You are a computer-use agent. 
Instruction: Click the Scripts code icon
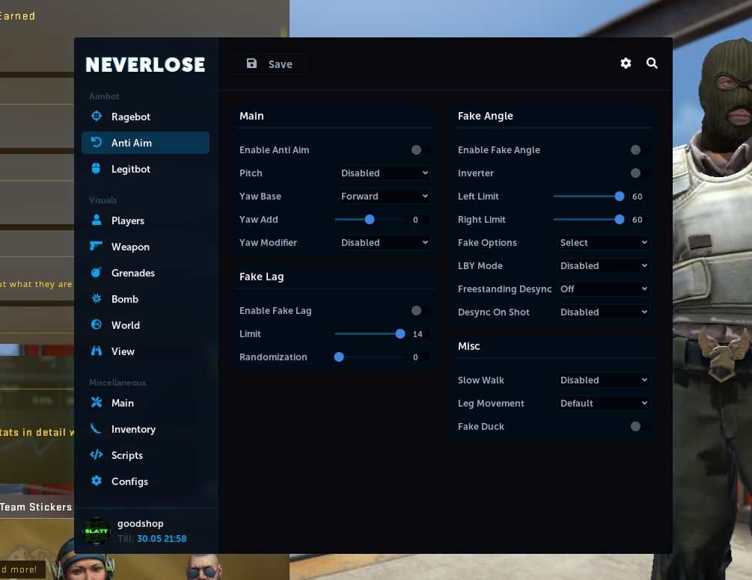coord(97,455)
